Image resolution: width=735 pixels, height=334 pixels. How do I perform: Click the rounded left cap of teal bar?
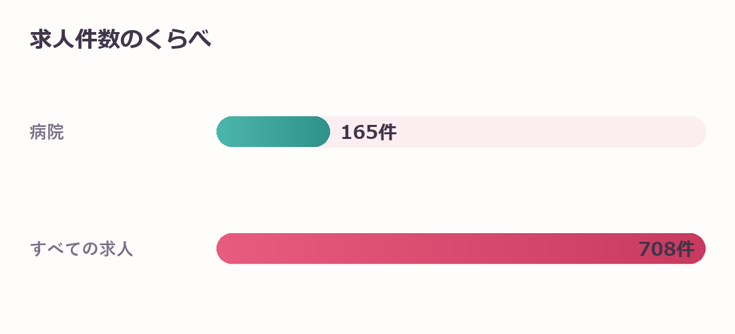click(x=225, y=132)
